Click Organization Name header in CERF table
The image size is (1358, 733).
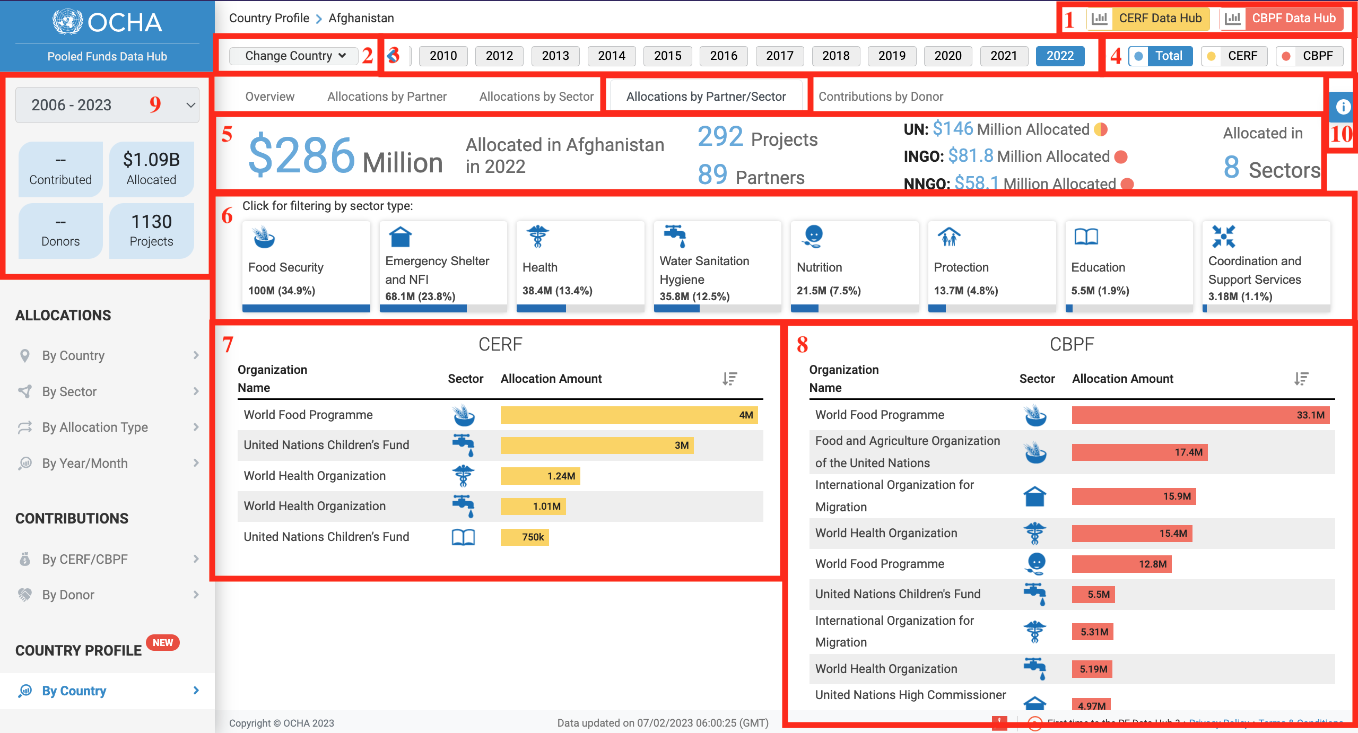tap(272, 379)
